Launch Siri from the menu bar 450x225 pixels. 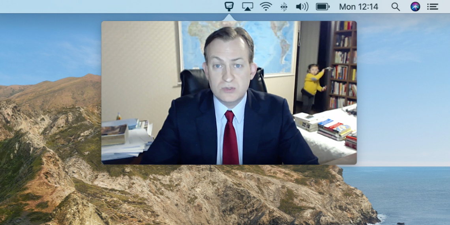point(415,7)
